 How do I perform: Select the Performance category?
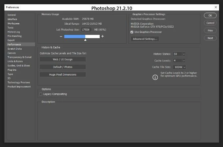point(21,44)
